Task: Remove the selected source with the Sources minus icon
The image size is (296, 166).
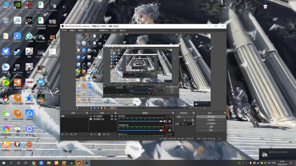Action: 95,134
